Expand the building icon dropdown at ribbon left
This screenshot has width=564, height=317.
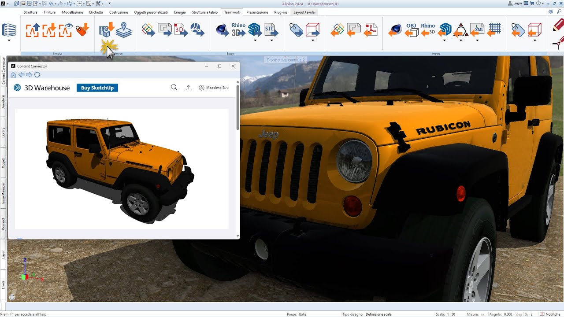point(9,41)
